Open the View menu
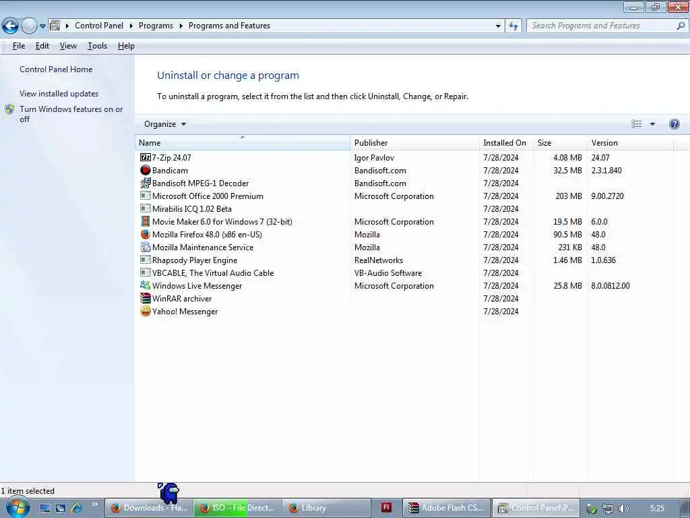 [68, 46]
